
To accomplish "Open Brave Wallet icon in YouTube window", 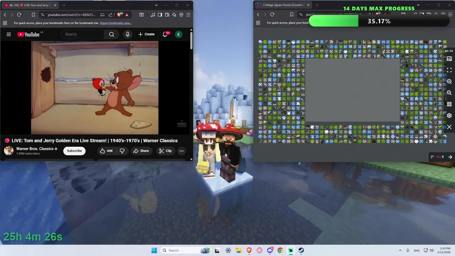I will [167, 15].
